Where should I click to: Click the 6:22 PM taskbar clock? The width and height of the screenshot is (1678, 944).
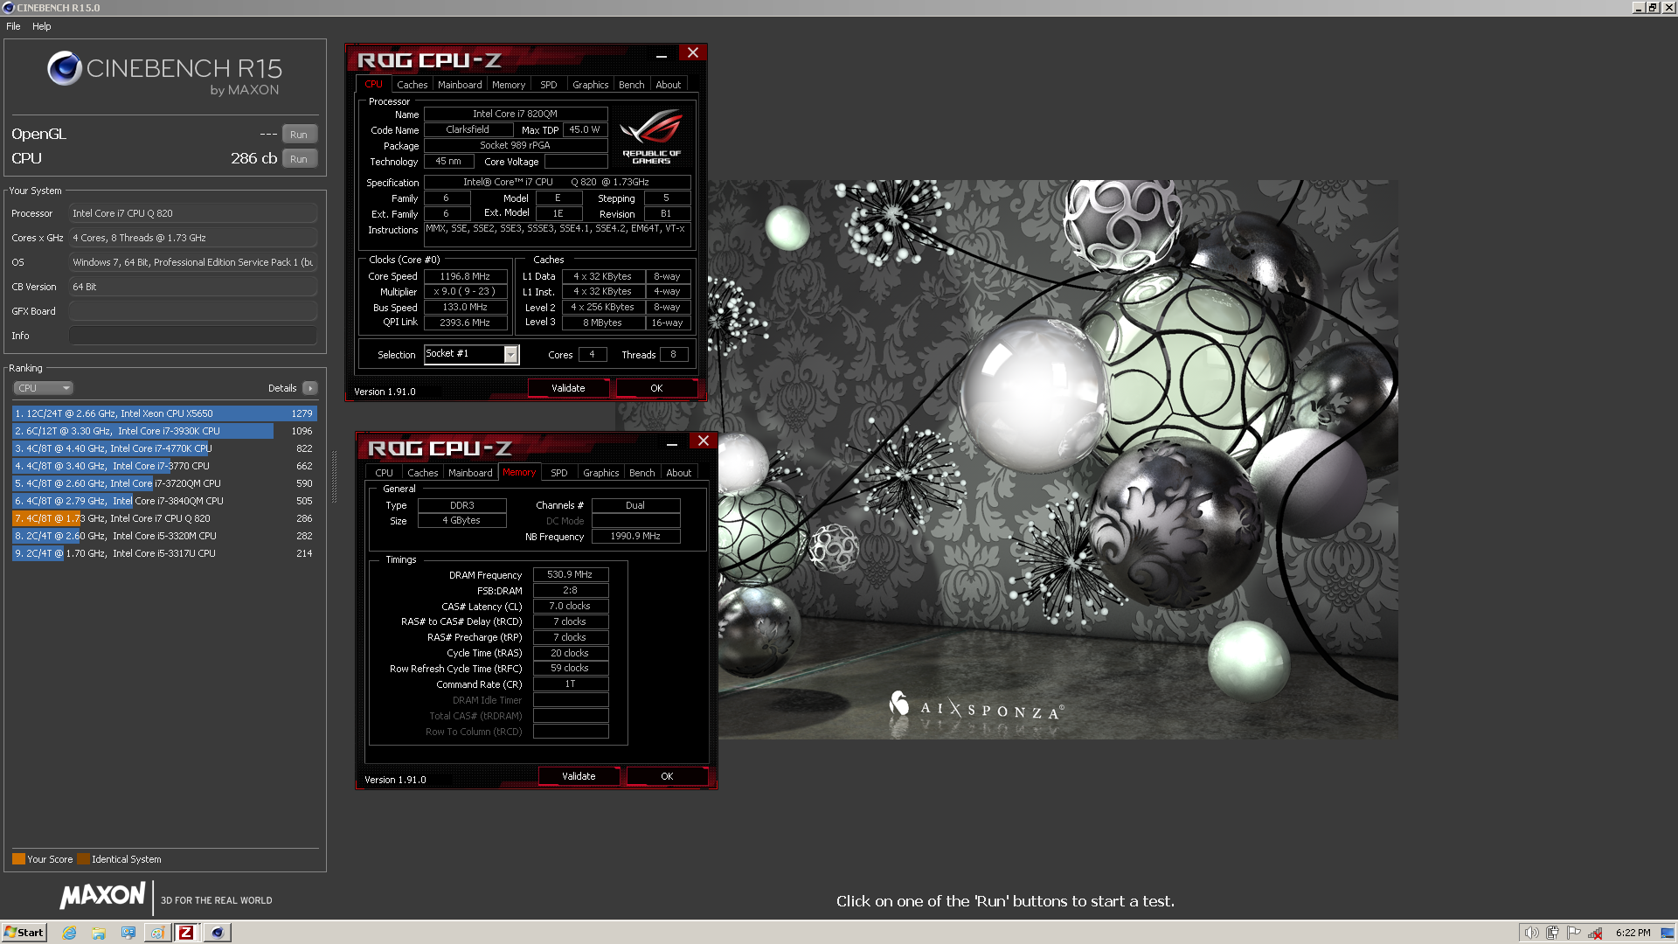click(1633, 933)
